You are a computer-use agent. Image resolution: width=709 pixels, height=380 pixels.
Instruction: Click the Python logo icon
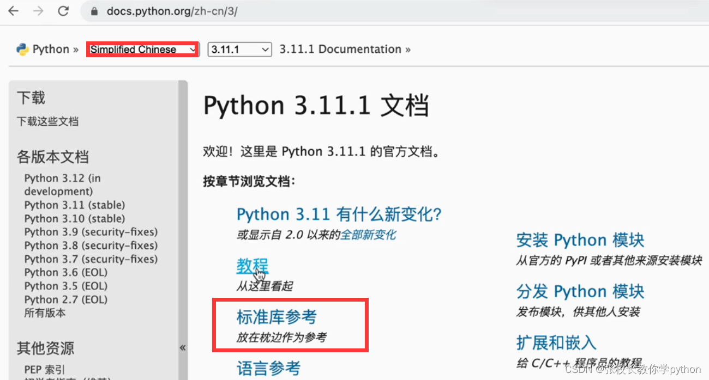(x=22, y=49)
